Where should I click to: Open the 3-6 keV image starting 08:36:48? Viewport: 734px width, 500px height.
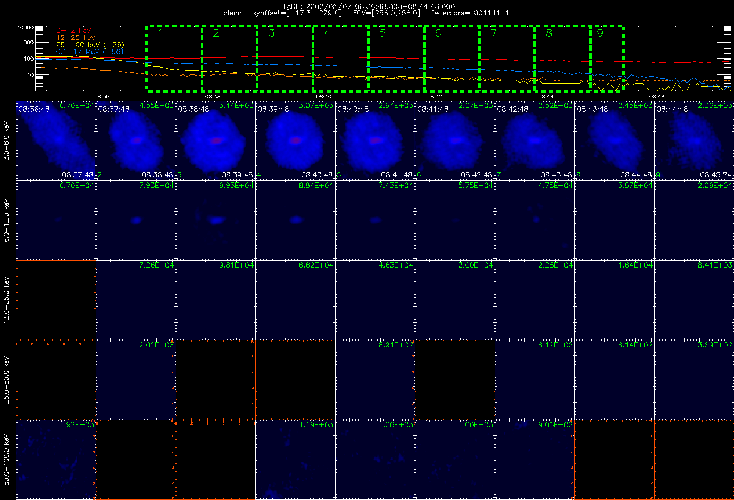click(x=56, y=140)
